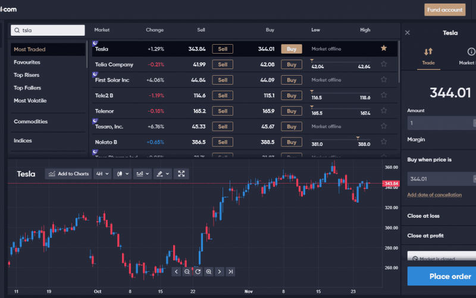Viewport: 476px width, 298px height.
Task: Click Place order button
Action: 441,276
